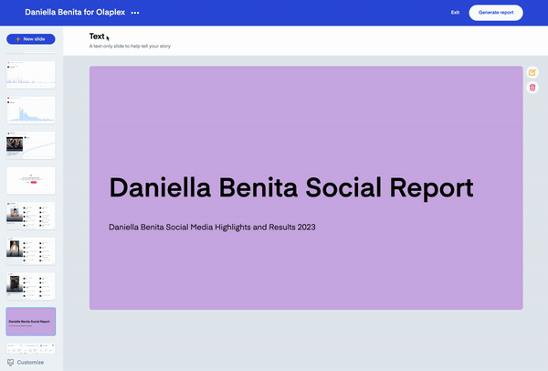Select the dense blue bar chart slide thumbnail
Viewport: 548px width, 371px height.
(31, 75)
